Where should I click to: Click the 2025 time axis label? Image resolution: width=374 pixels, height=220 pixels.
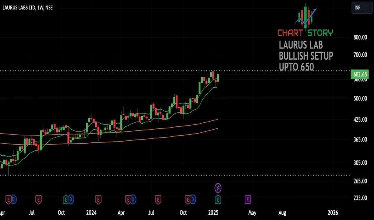[213, 213]
